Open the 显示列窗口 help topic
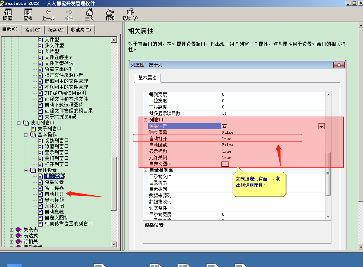363x267 pixels. (x=56, y=153)
